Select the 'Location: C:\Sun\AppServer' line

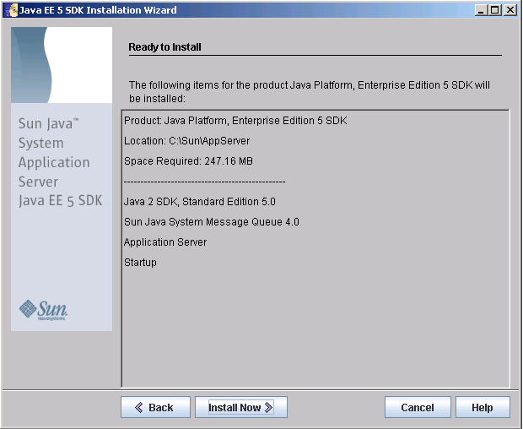tap(186, 141)
